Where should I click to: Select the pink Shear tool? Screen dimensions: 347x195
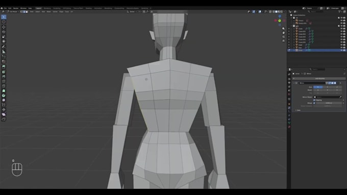tap(4, 115)
